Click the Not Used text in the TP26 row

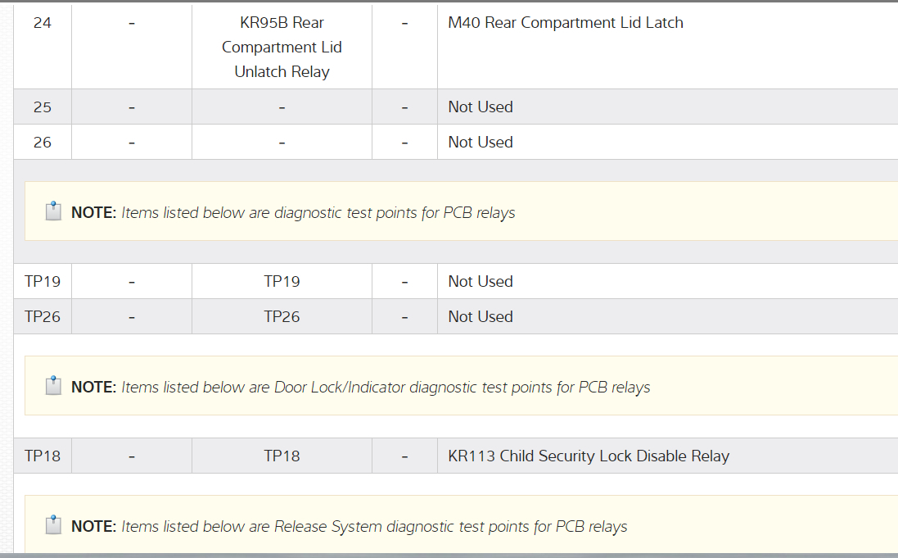click(x=481, y=316)
